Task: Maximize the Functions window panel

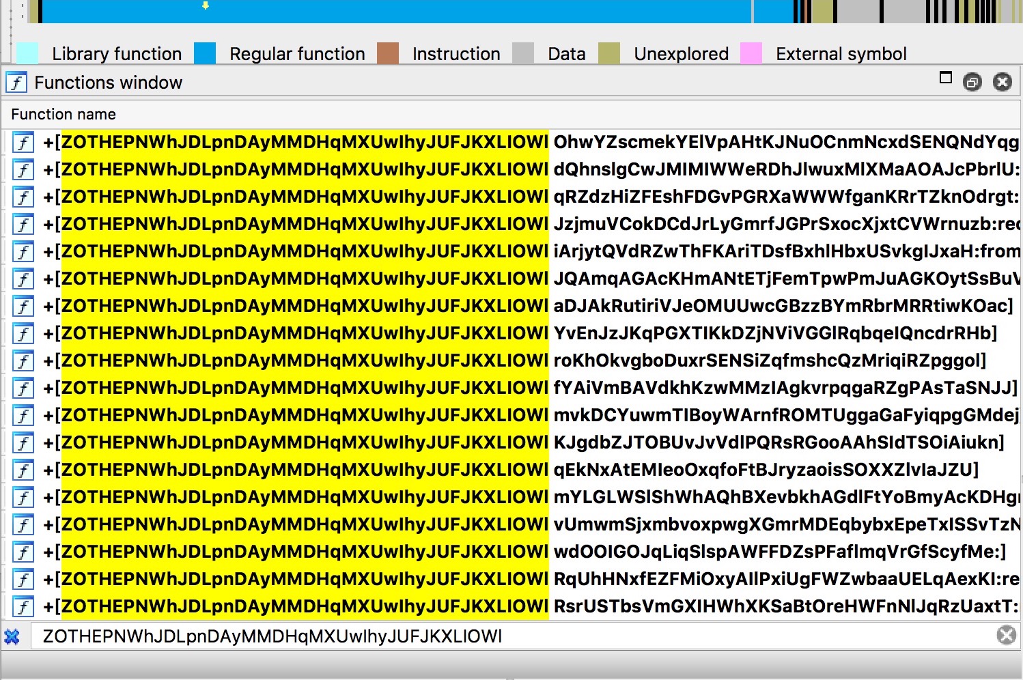Action: 946,78
